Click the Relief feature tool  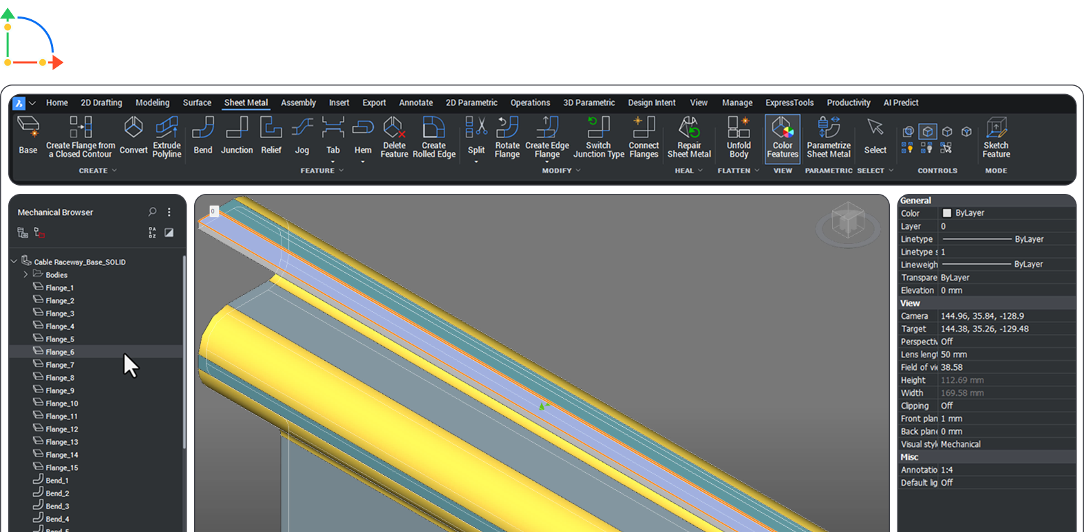pyautogui.click(x=271, y=136)
